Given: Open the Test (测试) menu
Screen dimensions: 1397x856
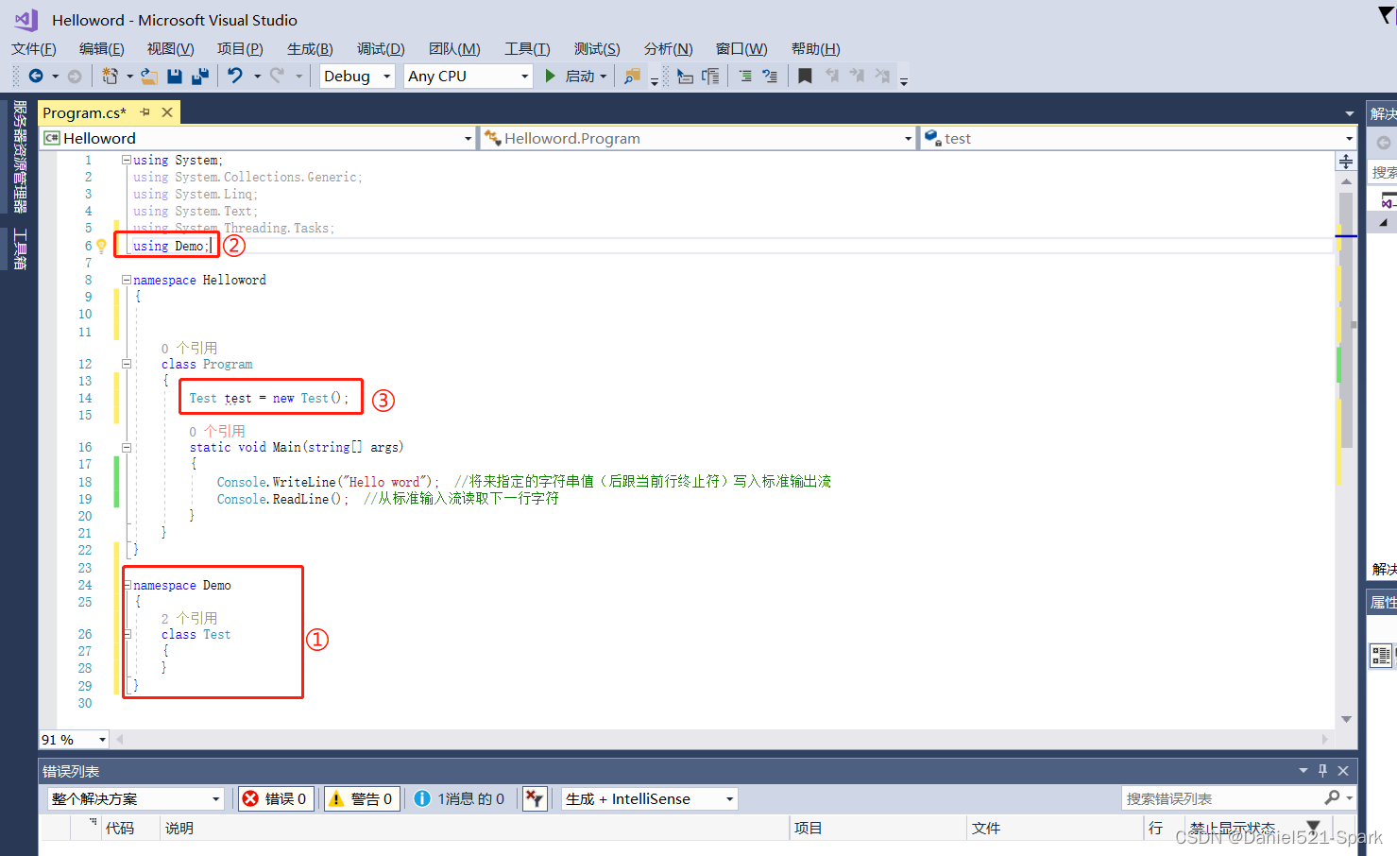Looking at the screenshot, I should [x=597, y=49].
